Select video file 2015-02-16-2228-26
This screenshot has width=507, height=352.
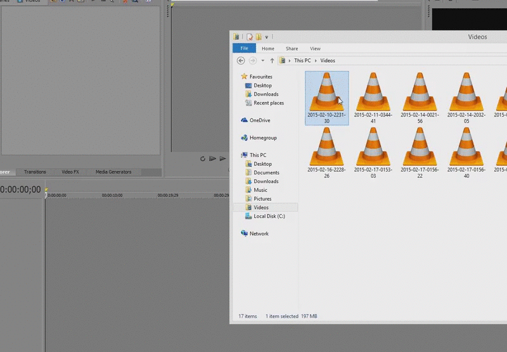(326, 153)
